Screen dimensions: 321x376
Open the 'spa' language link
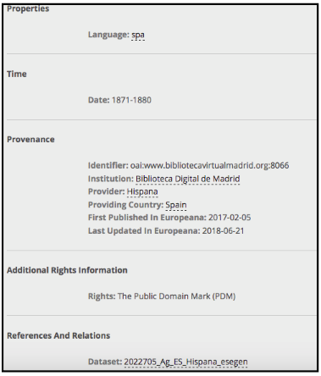coord(138,35)
